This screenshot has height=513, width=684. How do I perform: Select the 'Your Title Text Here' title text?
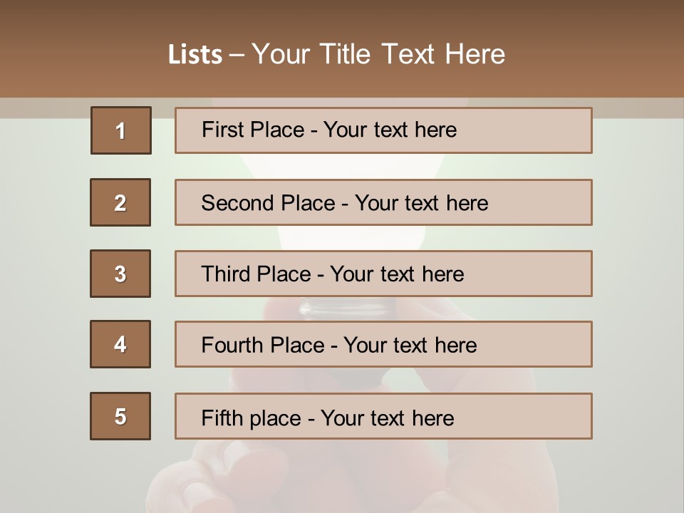coord(378,54)
